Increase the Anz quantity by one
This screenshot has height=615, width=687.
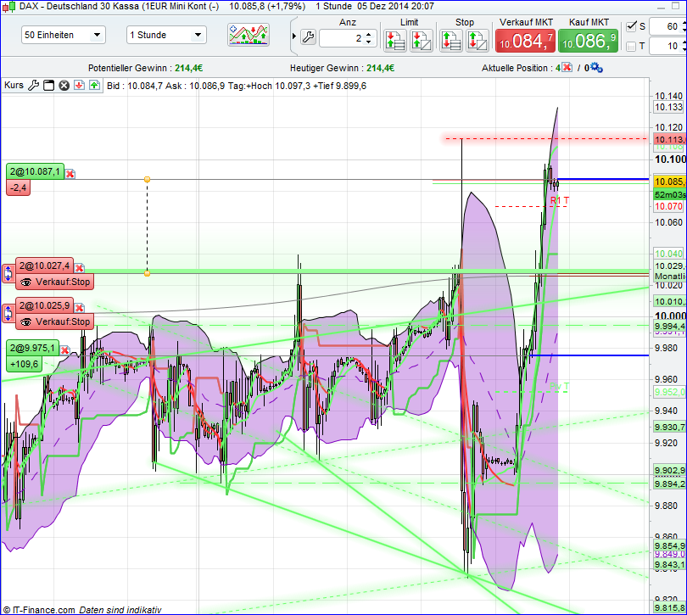click(x=368, y=34)
